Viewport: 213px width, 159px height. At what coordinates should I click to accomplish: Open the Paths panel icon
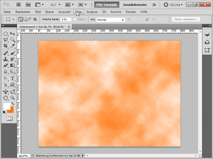click(x=207, y=50)
